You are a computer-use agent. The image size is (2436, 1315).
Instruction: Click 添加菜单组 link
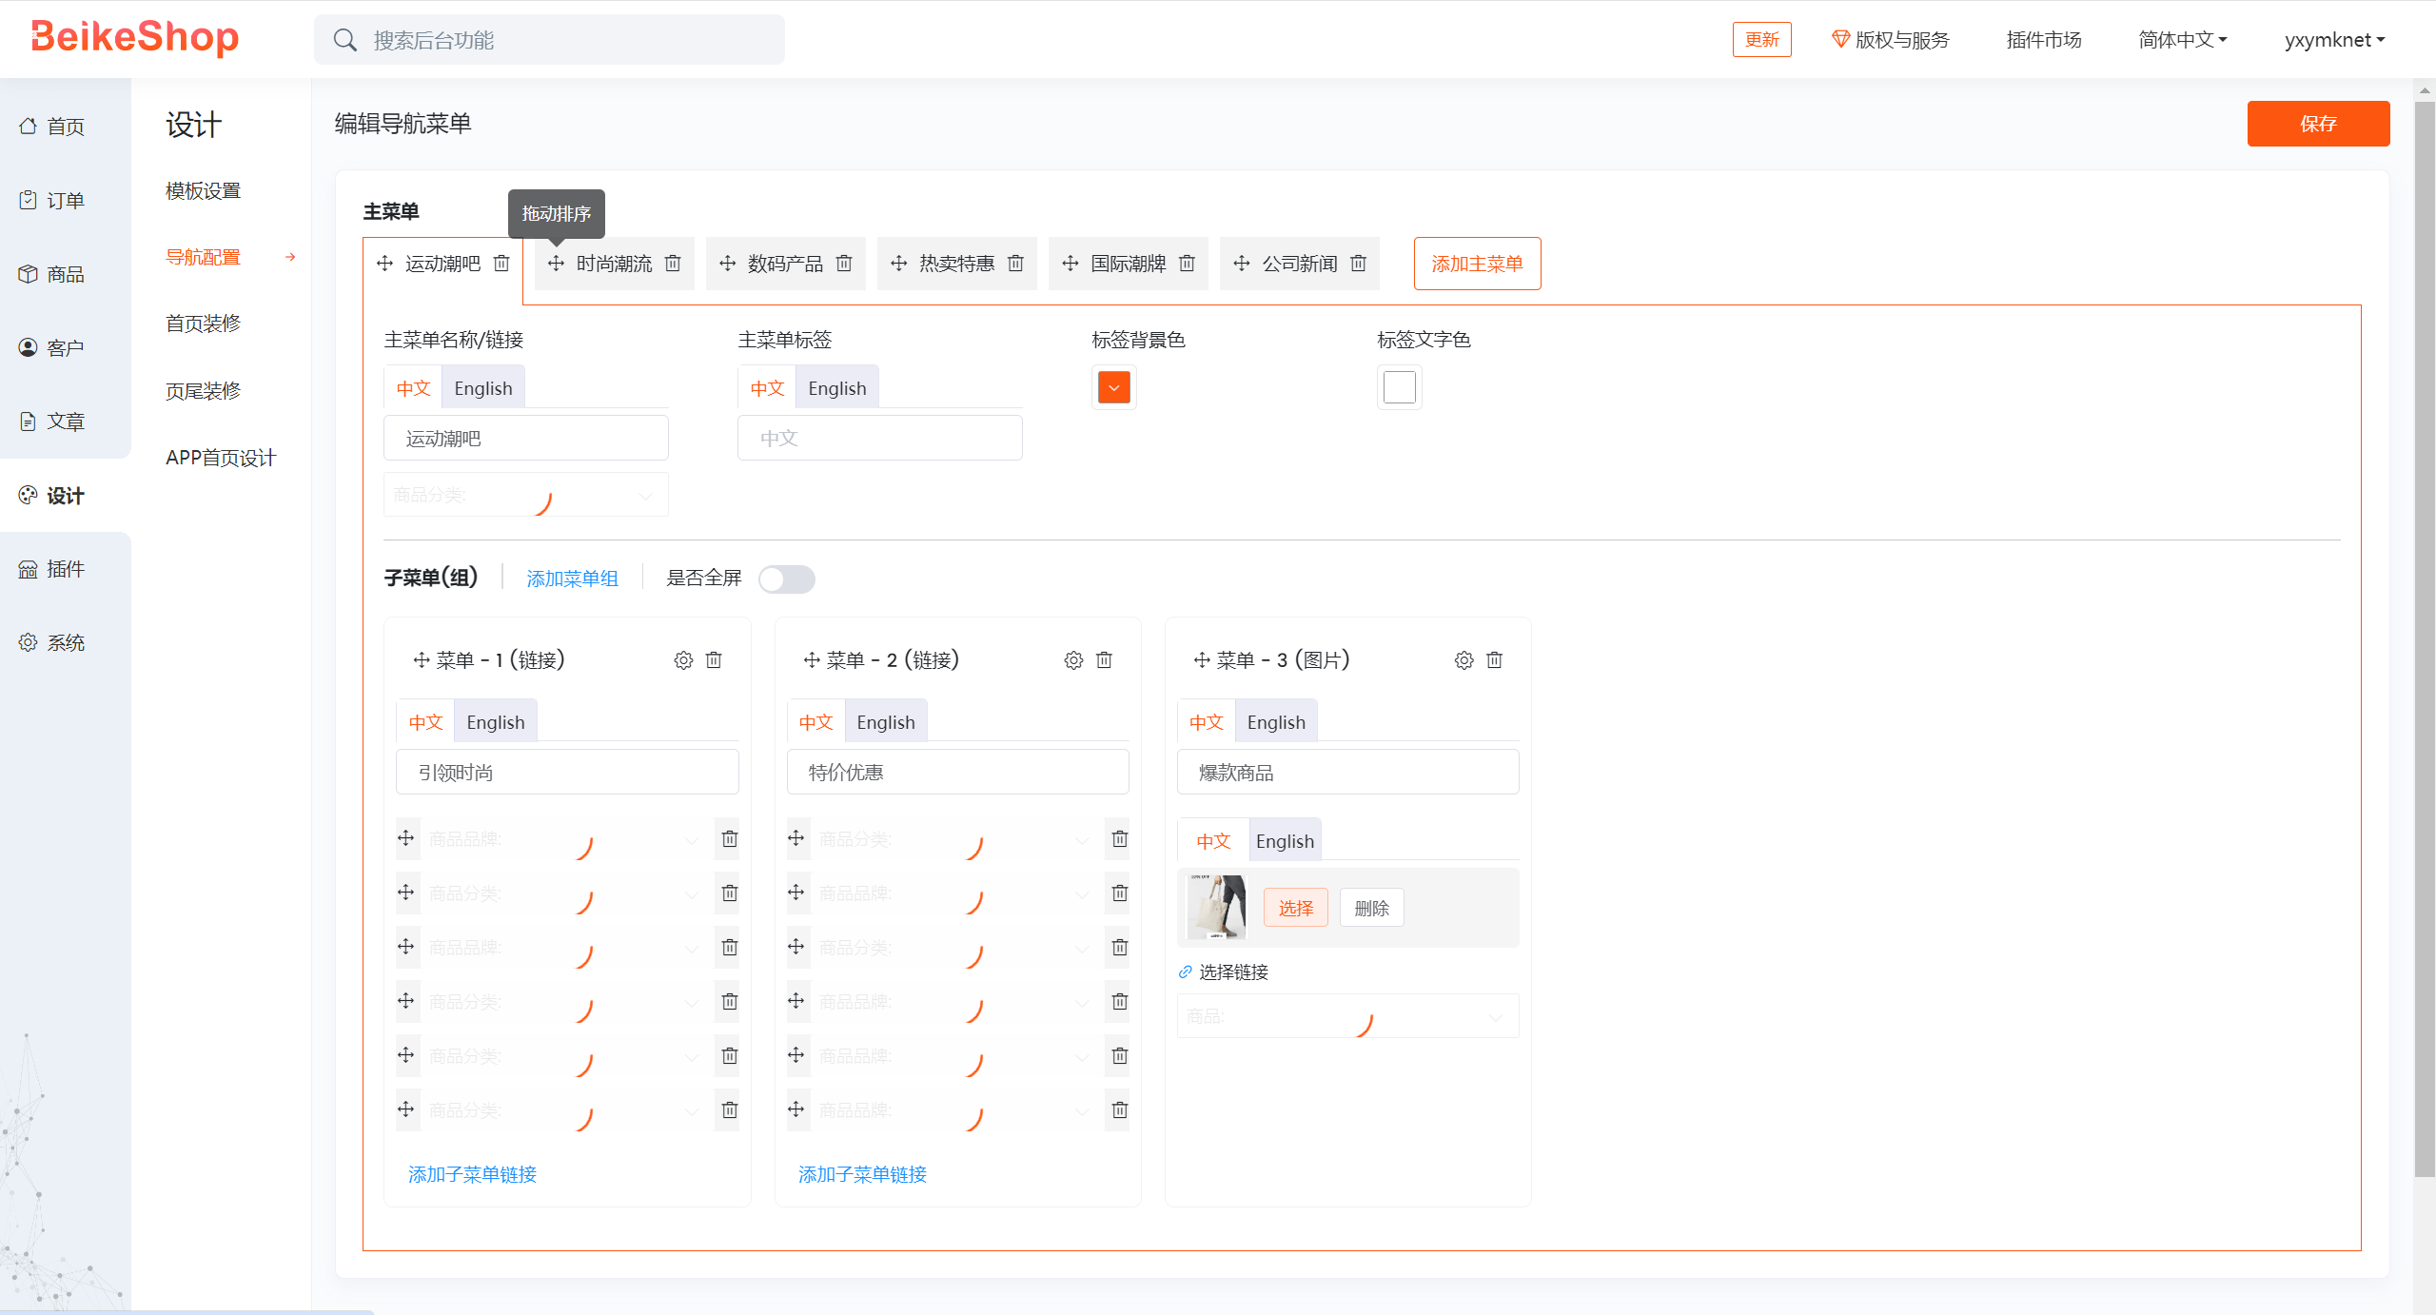coord(573,579)
